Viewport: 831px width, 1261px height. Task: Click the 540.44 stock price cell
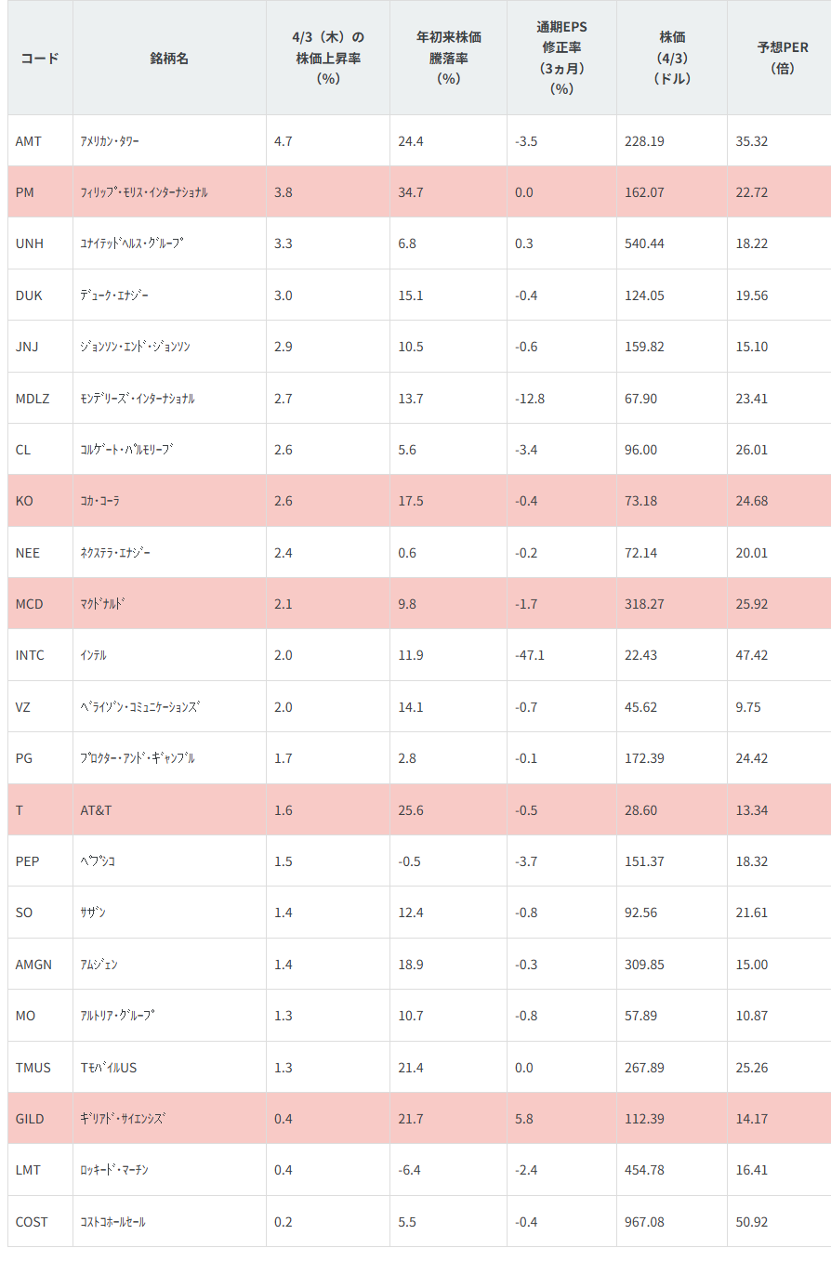pos(644,243)
